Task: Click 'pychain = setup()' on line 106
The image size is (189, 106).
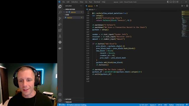Action: click(x=100, y=30)
